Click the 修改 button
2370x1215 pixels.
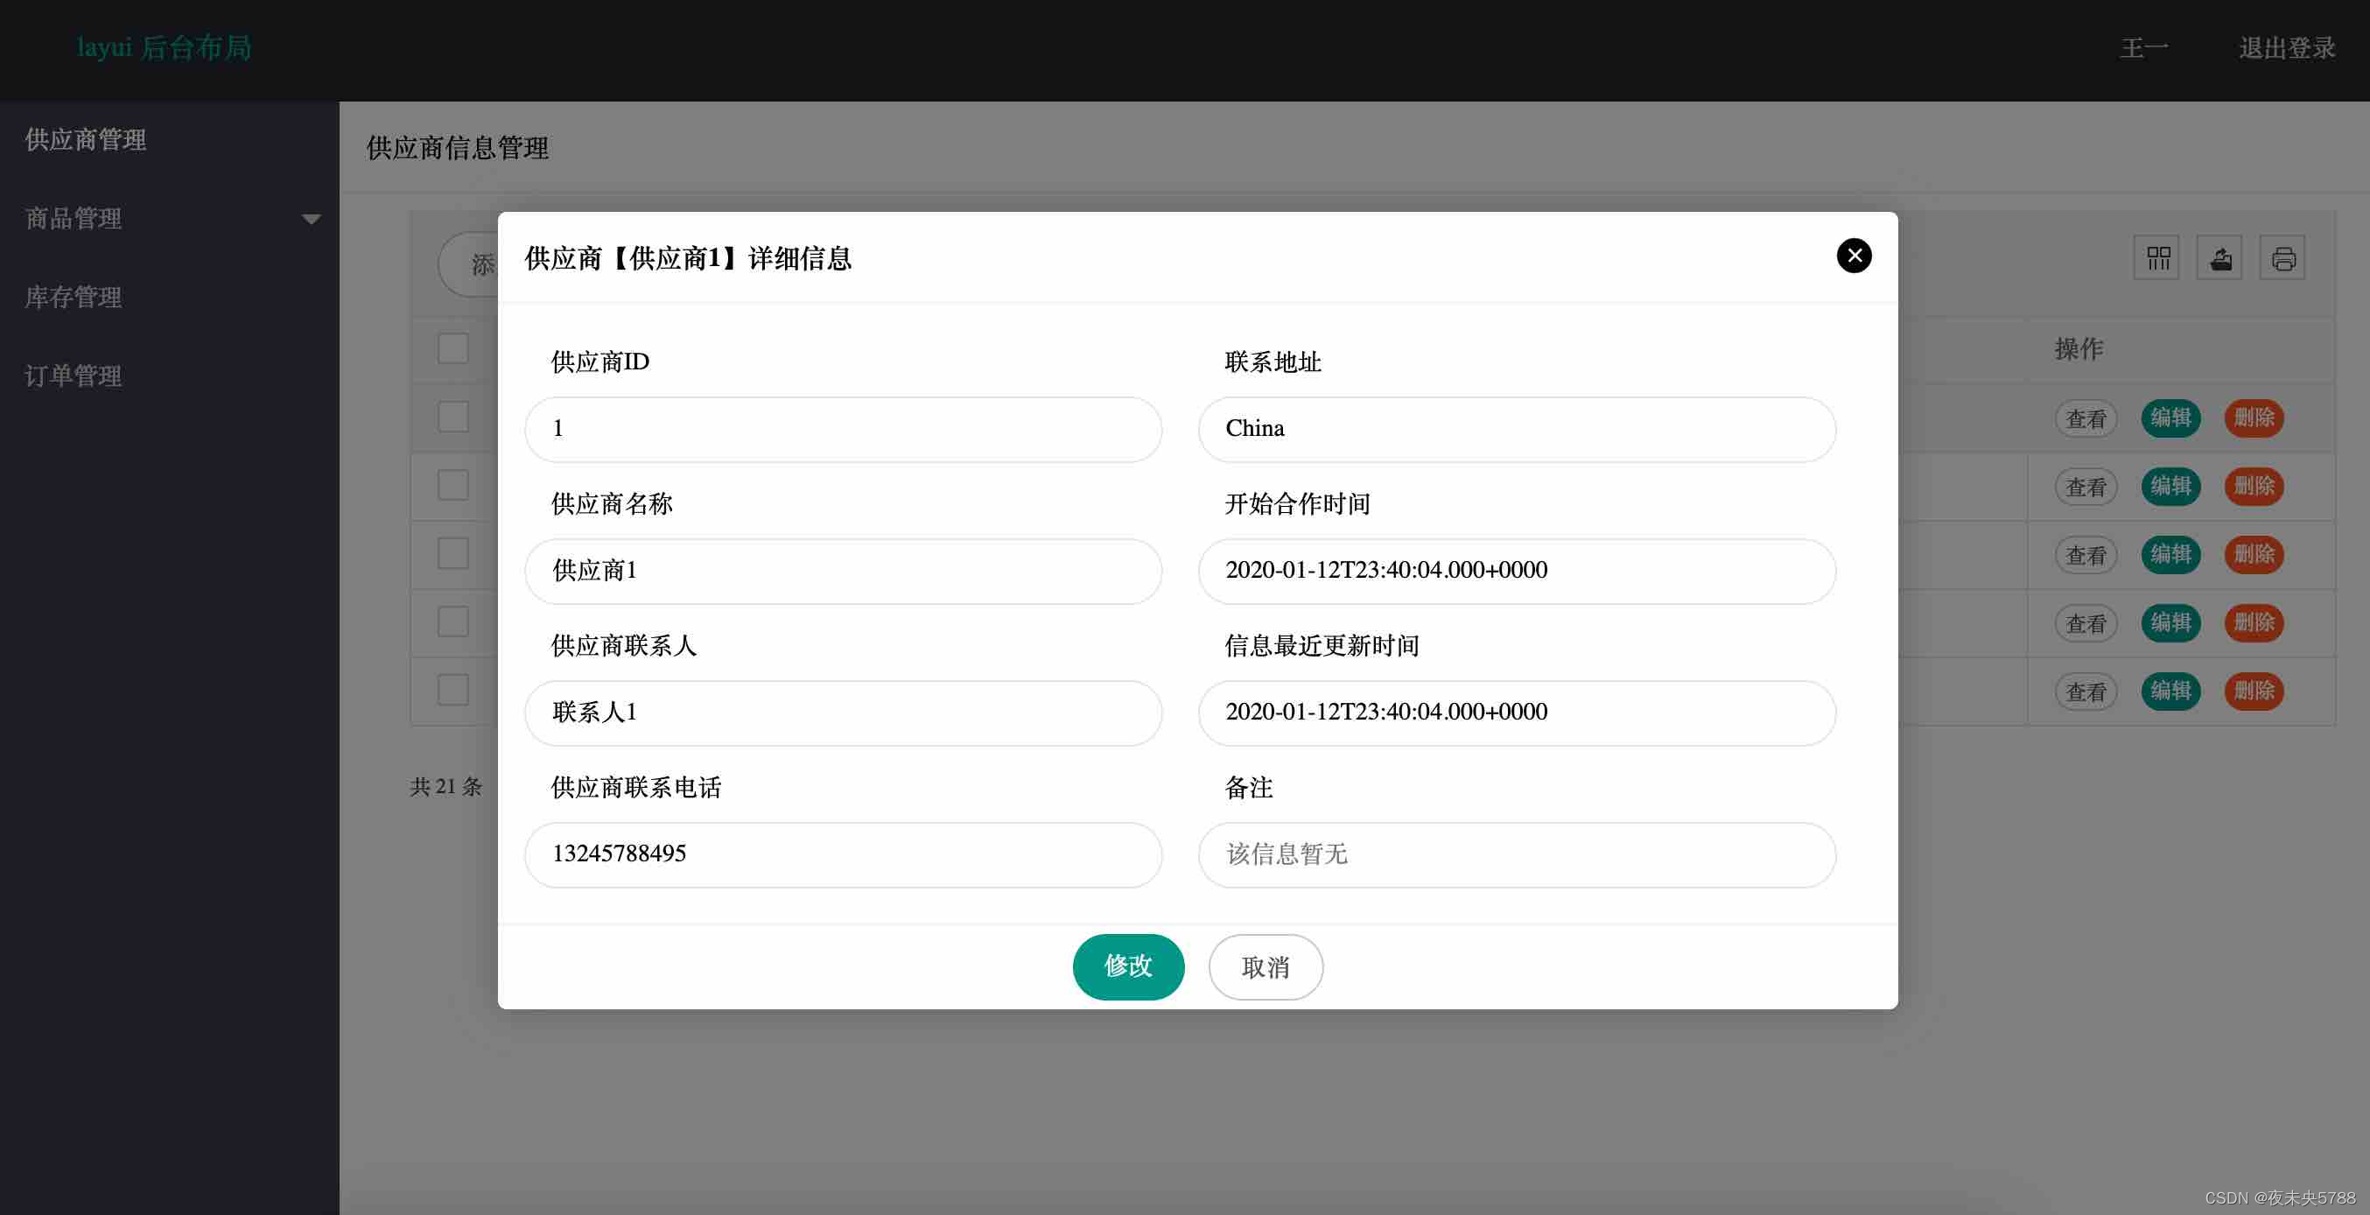(1128, 966)
